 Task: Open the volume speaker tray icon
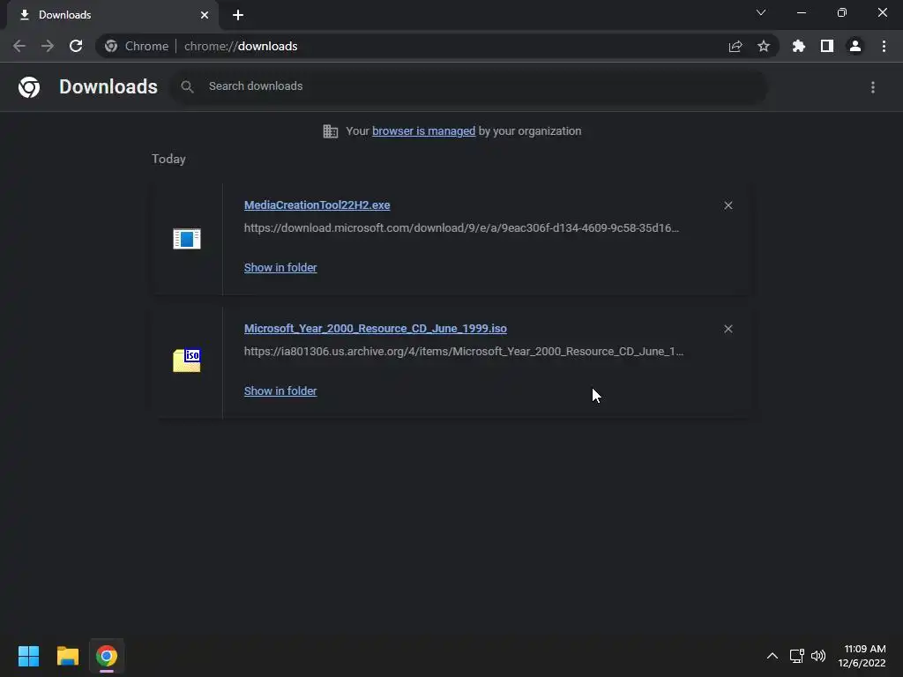tap(818, 656)
